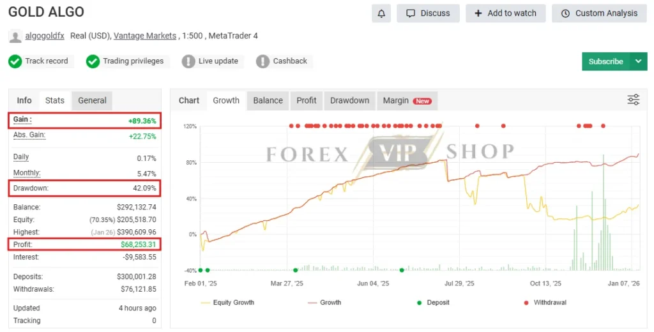The width and height of the screenshot is (654, 332).
Task: Click the Tracking value 0
Action: click(154, 321)
